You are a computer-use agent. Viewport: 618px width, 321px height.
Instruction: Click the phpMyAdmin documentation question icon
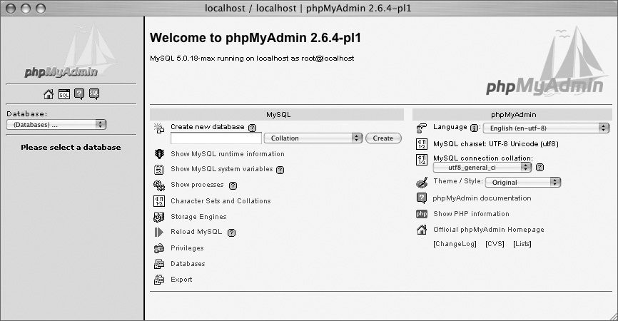coord(422,198)
